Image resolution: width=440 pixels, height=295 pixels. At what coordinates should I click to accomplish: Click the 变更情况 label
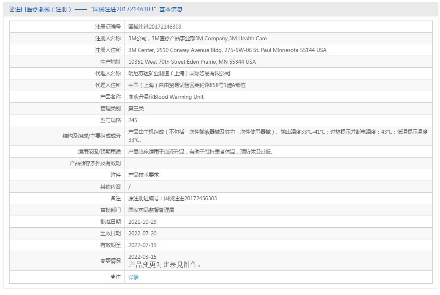pos(110,261)
